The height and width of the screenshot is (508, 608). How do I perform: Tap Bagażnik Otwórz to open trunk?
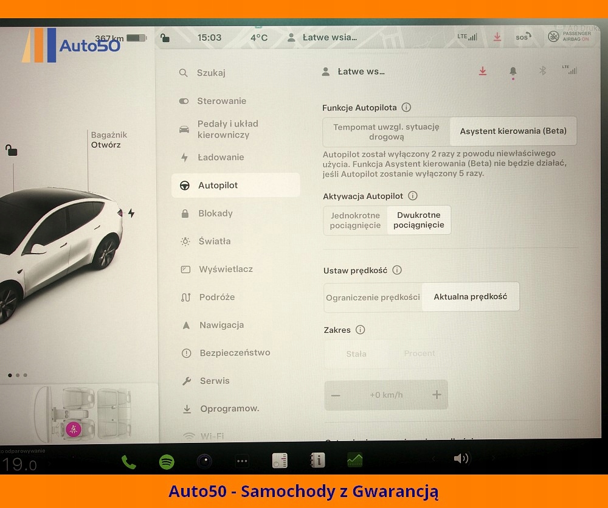click(x=109, y=140)
